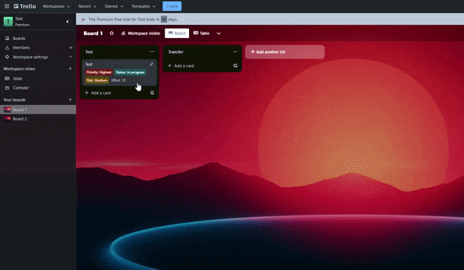Viewport: 464px width, 270px height.
Task: Switch to the Table view tab
Action: 202,33
